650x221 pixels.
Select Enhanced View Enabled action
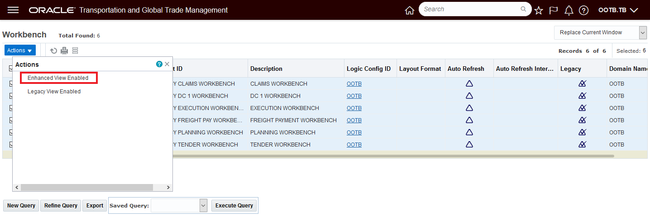click(x=58, y=78)
